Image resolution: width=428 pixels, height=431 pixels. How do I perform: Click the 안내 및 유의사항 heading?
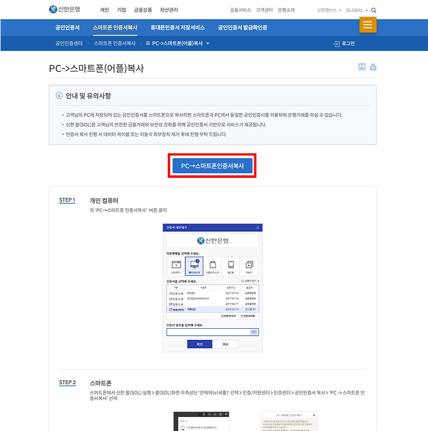coord(88,96)
